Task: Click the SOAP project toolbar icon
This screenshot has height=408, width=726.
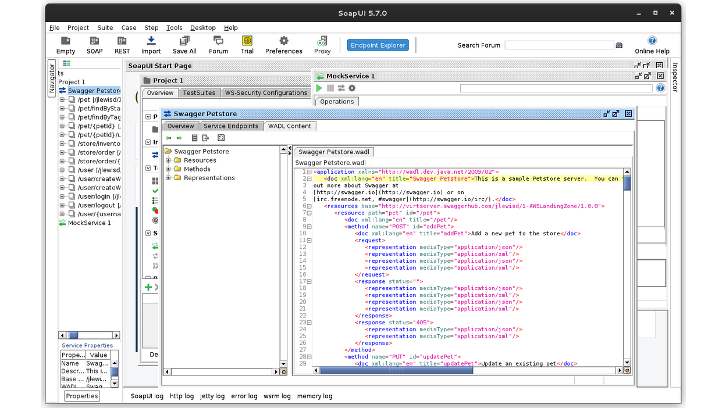Action: (94, 45)
